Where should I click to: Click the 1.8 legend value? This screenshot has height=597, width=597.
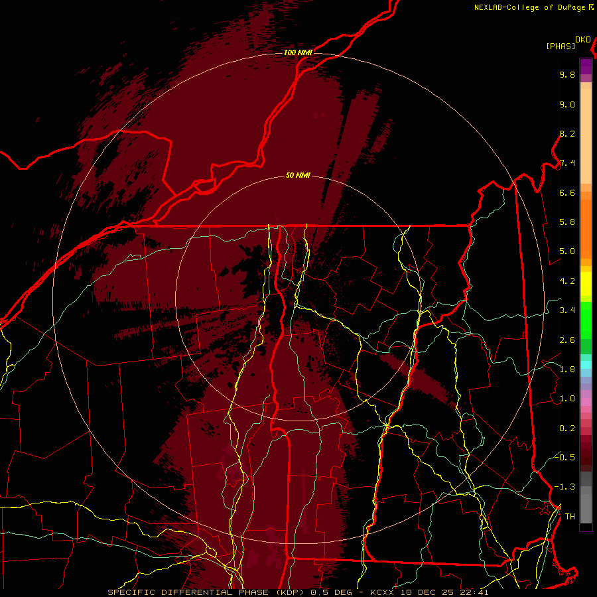tap(567, 369)
